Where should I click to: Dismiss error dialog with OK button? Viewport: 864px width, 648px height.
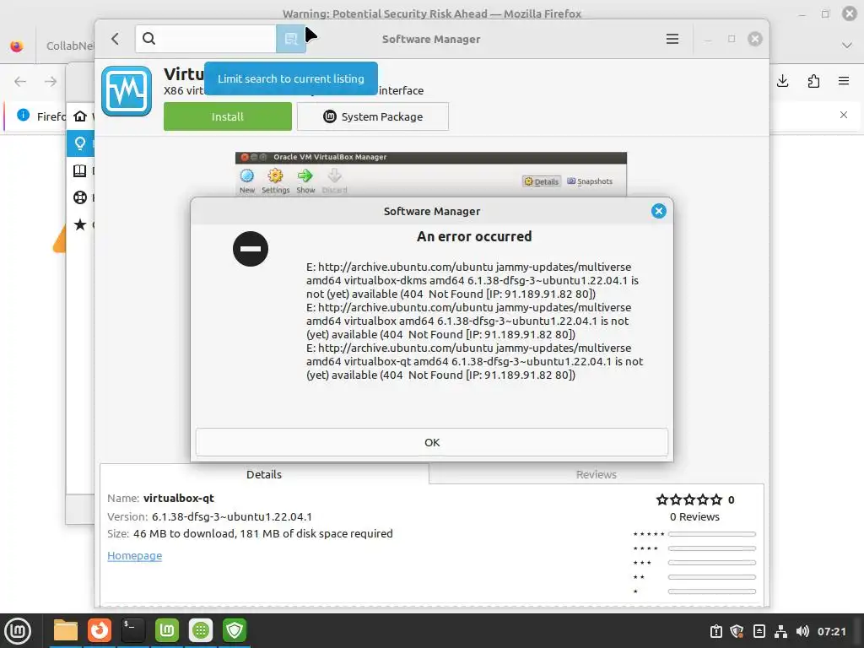[431, 442]
